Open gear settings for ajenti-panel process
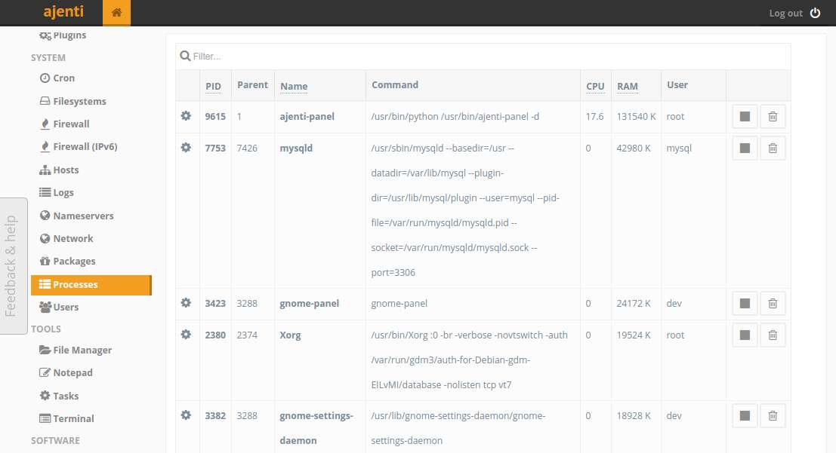 [x=186, y=115]
